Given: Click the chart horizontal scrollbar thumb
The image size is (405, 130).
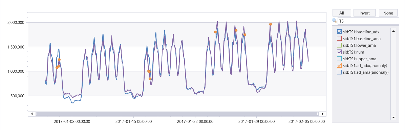Looking at the screenshot, I should [x=177, y=113].
